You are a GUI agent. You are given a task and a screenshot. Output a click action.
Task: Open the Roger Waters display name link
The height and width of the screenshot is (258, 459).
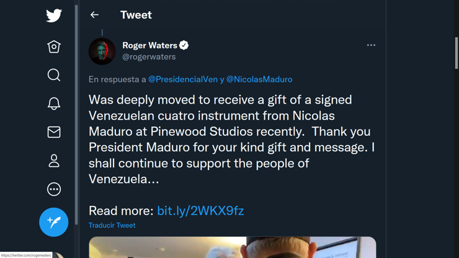pyautogui.click(x=149, y=45)
